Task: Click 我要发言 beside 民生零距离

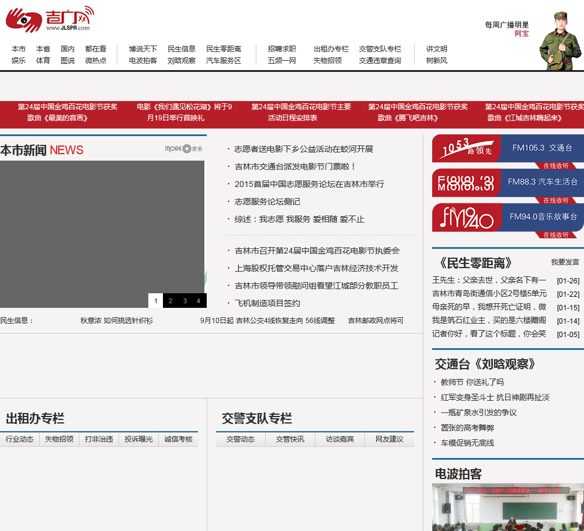Action: pyautogui.click(x=565, y=262)
